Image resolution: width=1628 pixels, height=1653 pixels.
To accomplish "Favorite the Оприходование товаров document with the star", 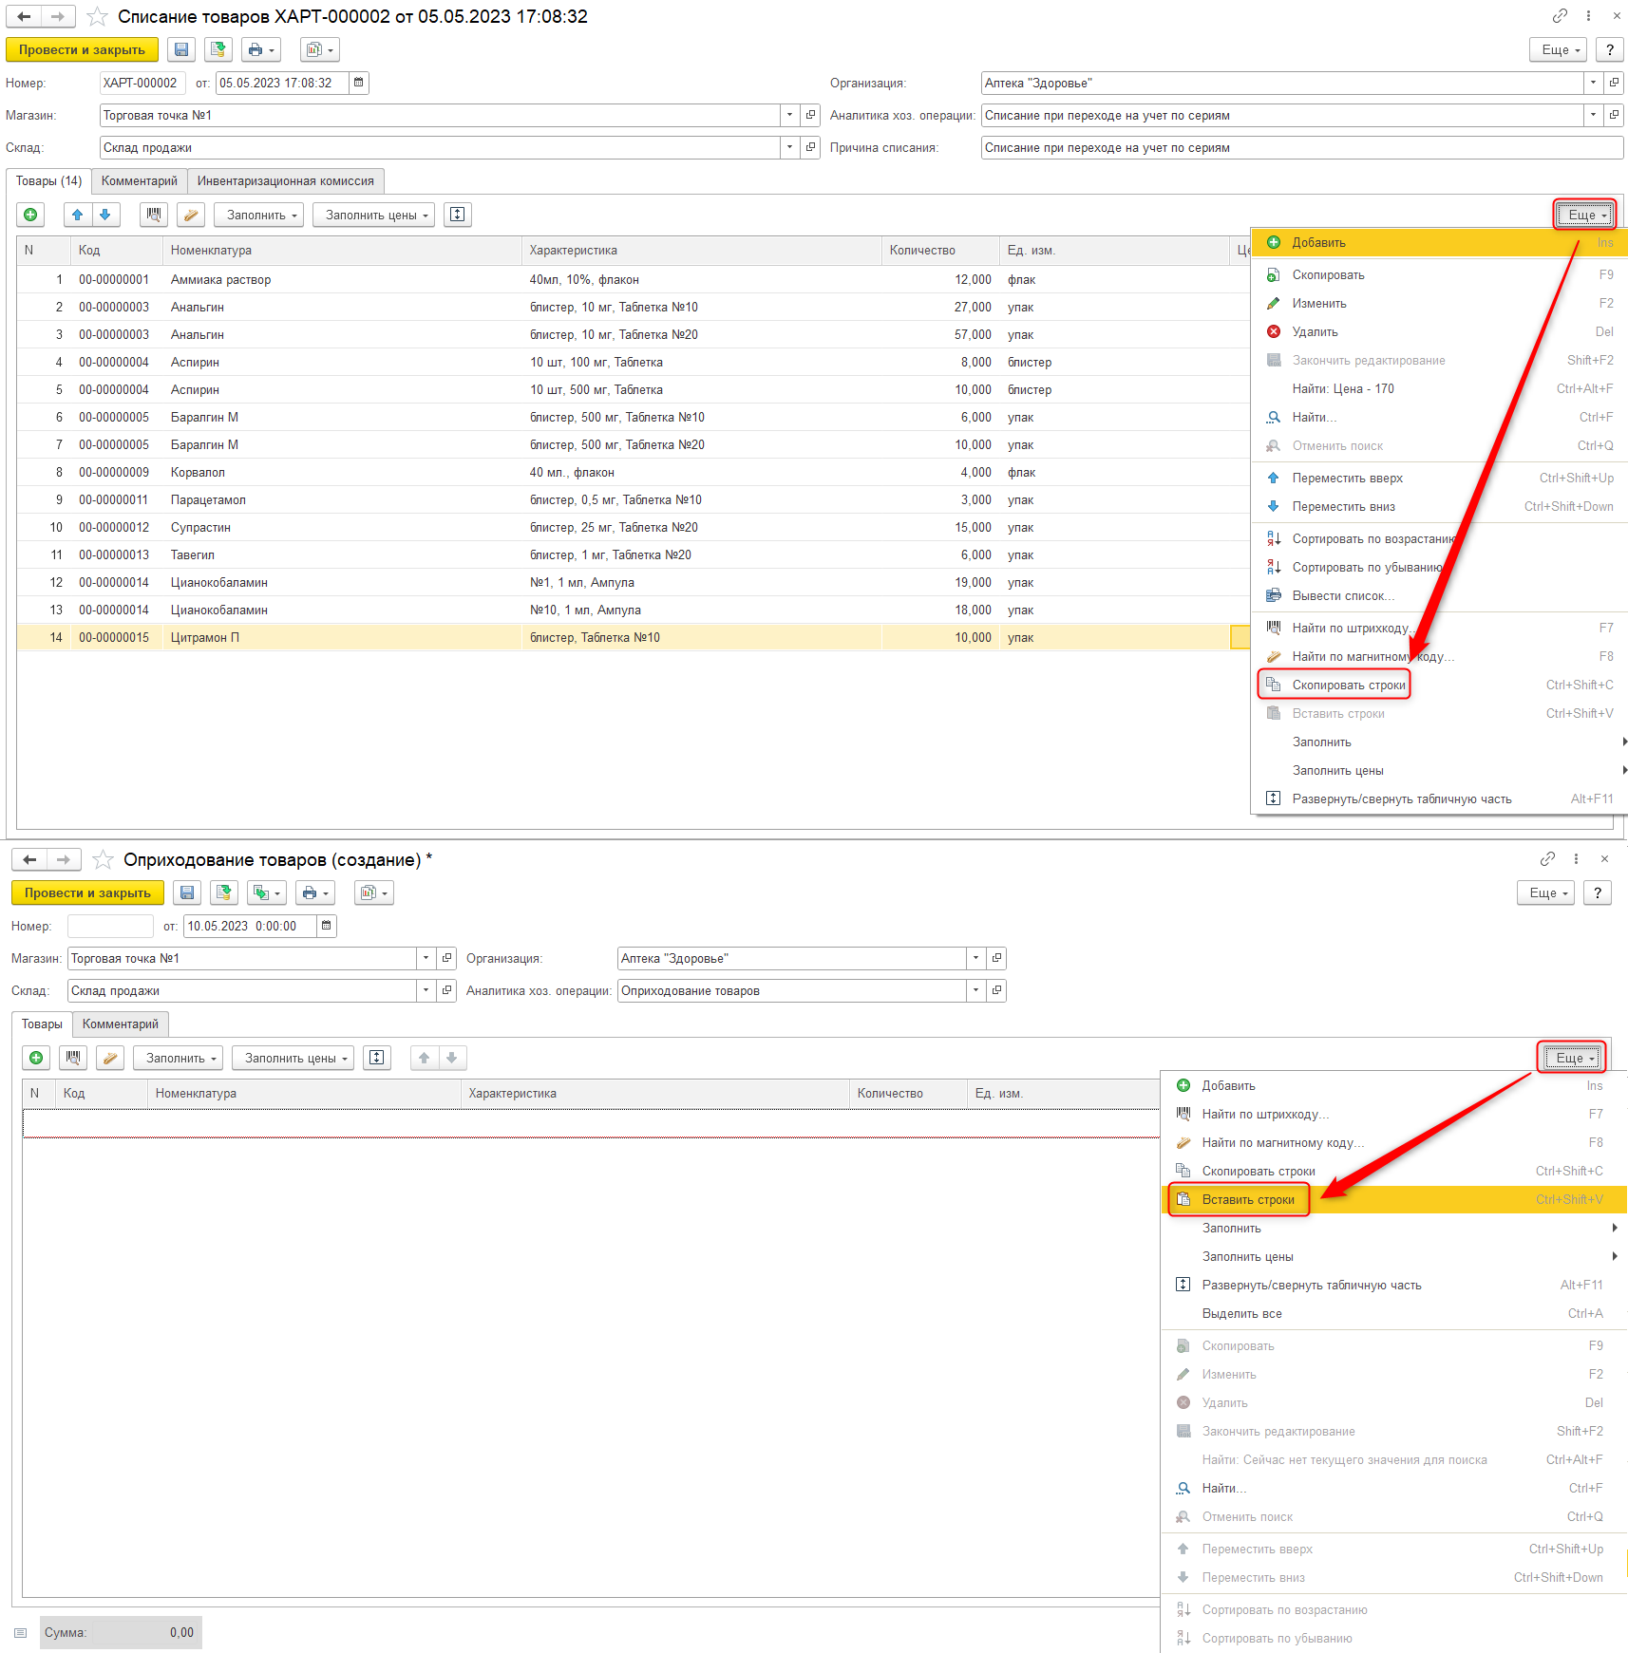I will click(x=104, y=859).
